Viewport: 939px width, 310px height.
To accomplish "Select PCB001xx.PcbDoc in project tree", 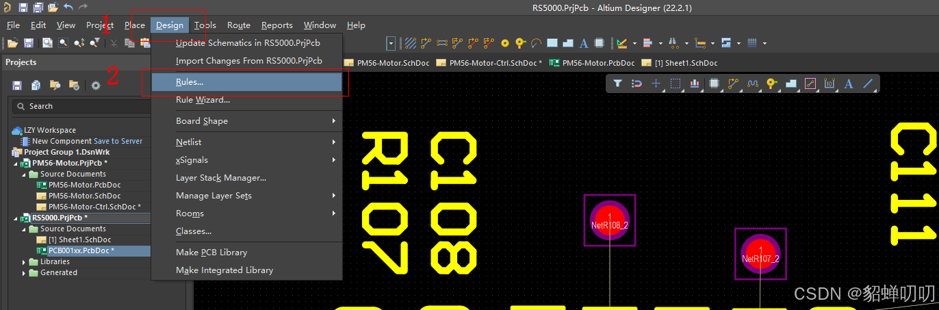I will point(81,251).
